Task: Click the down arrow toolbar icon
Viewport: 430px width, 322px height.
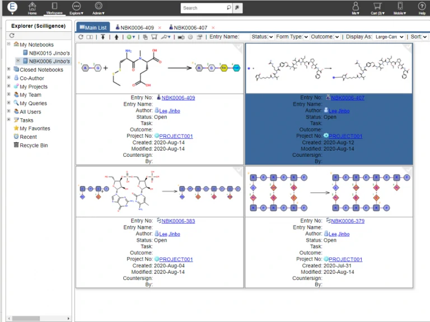Action: 103,37
